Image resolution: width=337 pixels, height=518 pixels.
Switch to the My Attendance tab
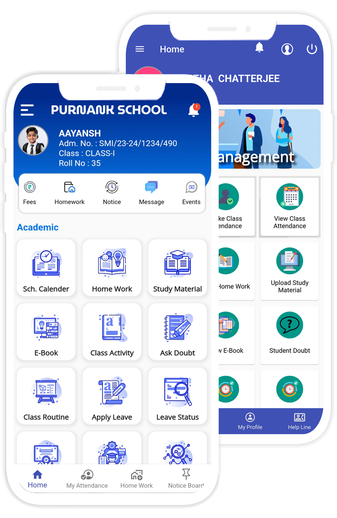click(x=87, y=479)
